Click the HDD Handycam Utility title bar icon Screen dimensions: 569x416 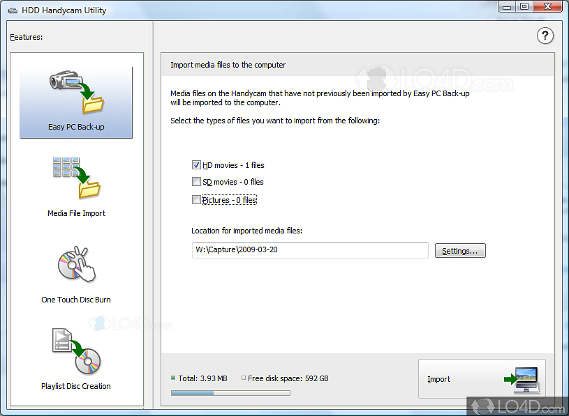(13, 10)
